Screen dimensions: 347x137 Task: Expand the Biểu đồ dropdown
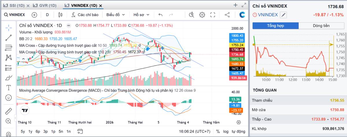pyautogui.click(x=115, y=15)
